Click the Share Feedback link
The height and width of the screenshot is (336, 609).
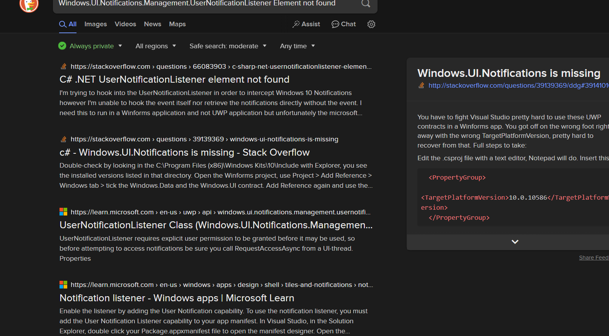594,258
